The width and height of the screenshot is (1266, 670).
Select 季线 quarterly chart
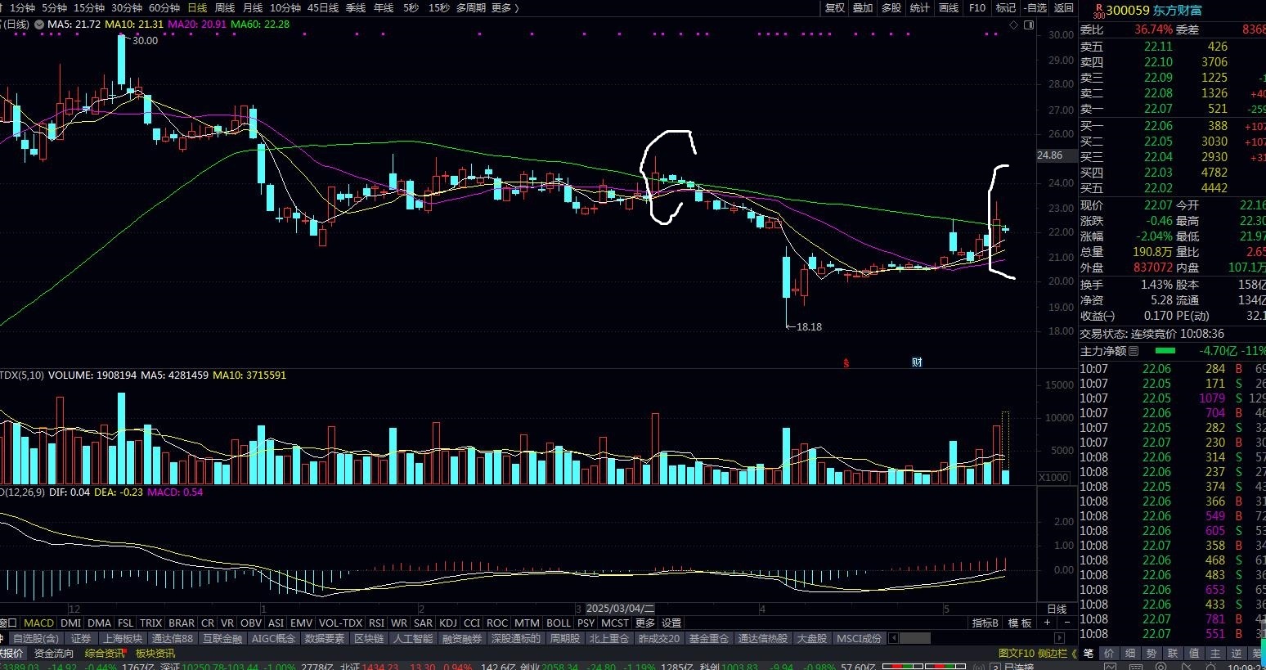pos(356,7)
